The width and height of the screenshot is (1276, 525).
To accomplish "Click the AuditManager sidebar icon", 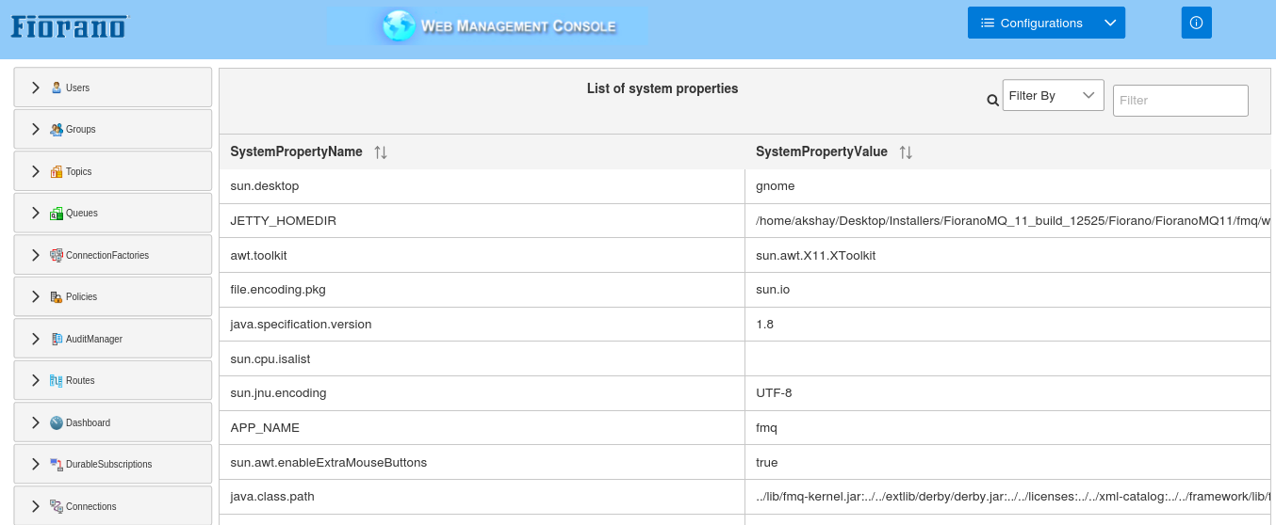I will 57,339.
